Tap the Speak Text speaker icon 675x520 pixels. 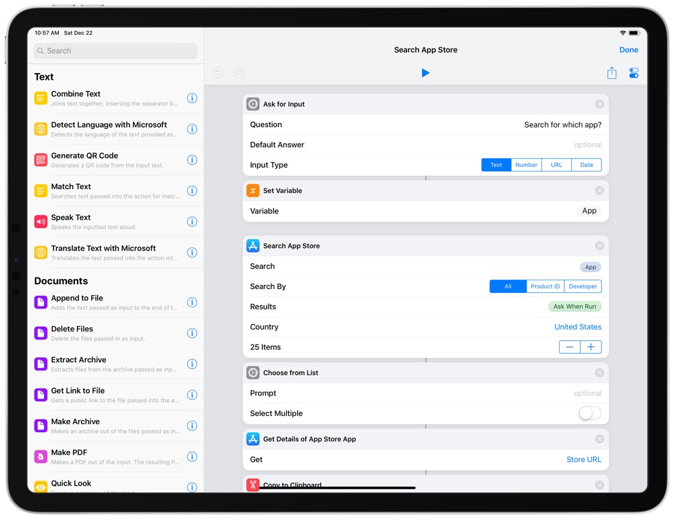pos(41,222)
